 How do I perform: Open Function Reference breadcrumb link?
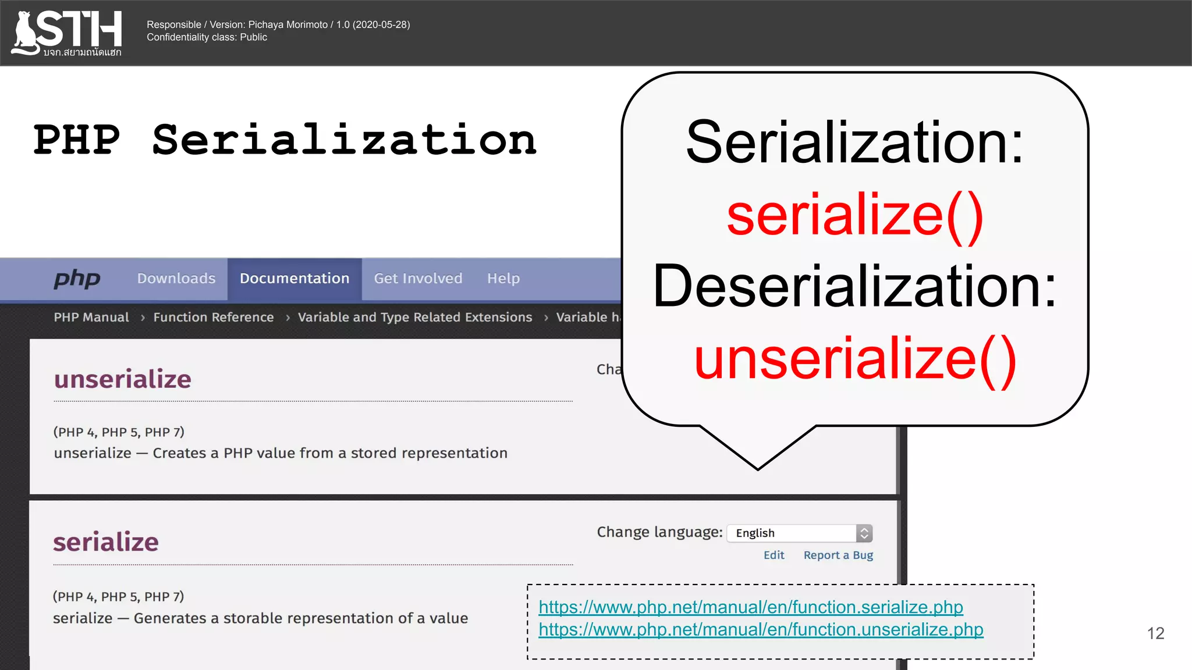[x=214, y=318]
